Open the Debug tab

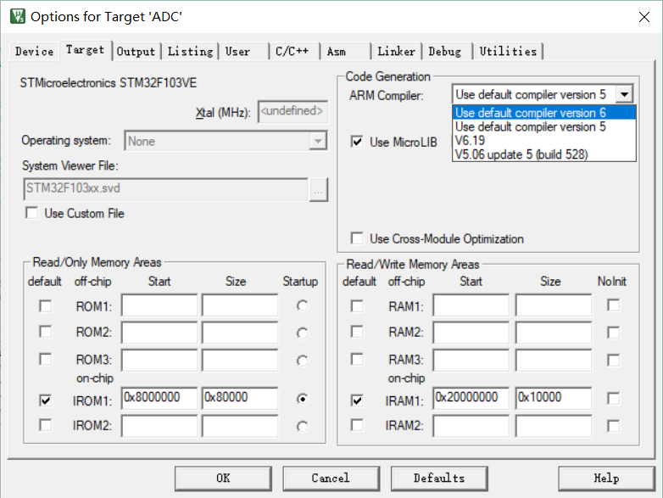[448, 52]
